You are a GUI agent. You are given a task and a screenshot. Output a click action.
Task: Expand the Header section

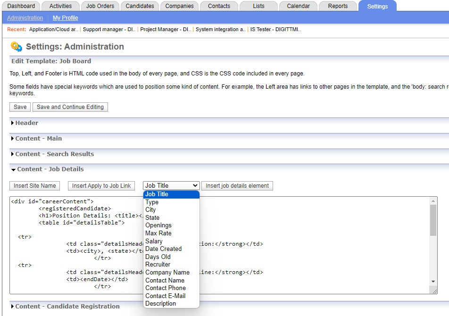26,123
